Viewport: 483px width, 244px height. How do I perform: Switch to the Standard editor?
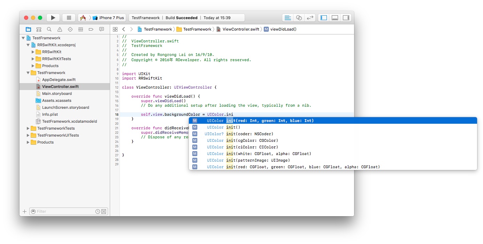tap(287, 18)
